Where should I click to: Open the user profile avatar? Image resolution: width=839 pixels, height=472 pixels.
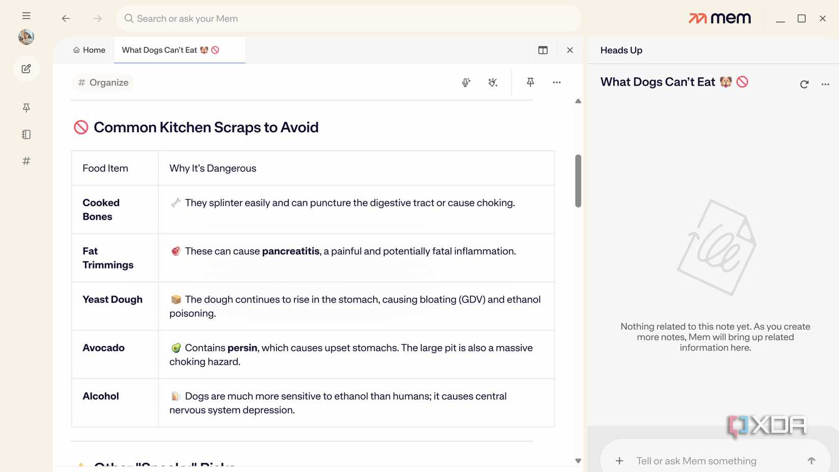click(x=26, y=37)
